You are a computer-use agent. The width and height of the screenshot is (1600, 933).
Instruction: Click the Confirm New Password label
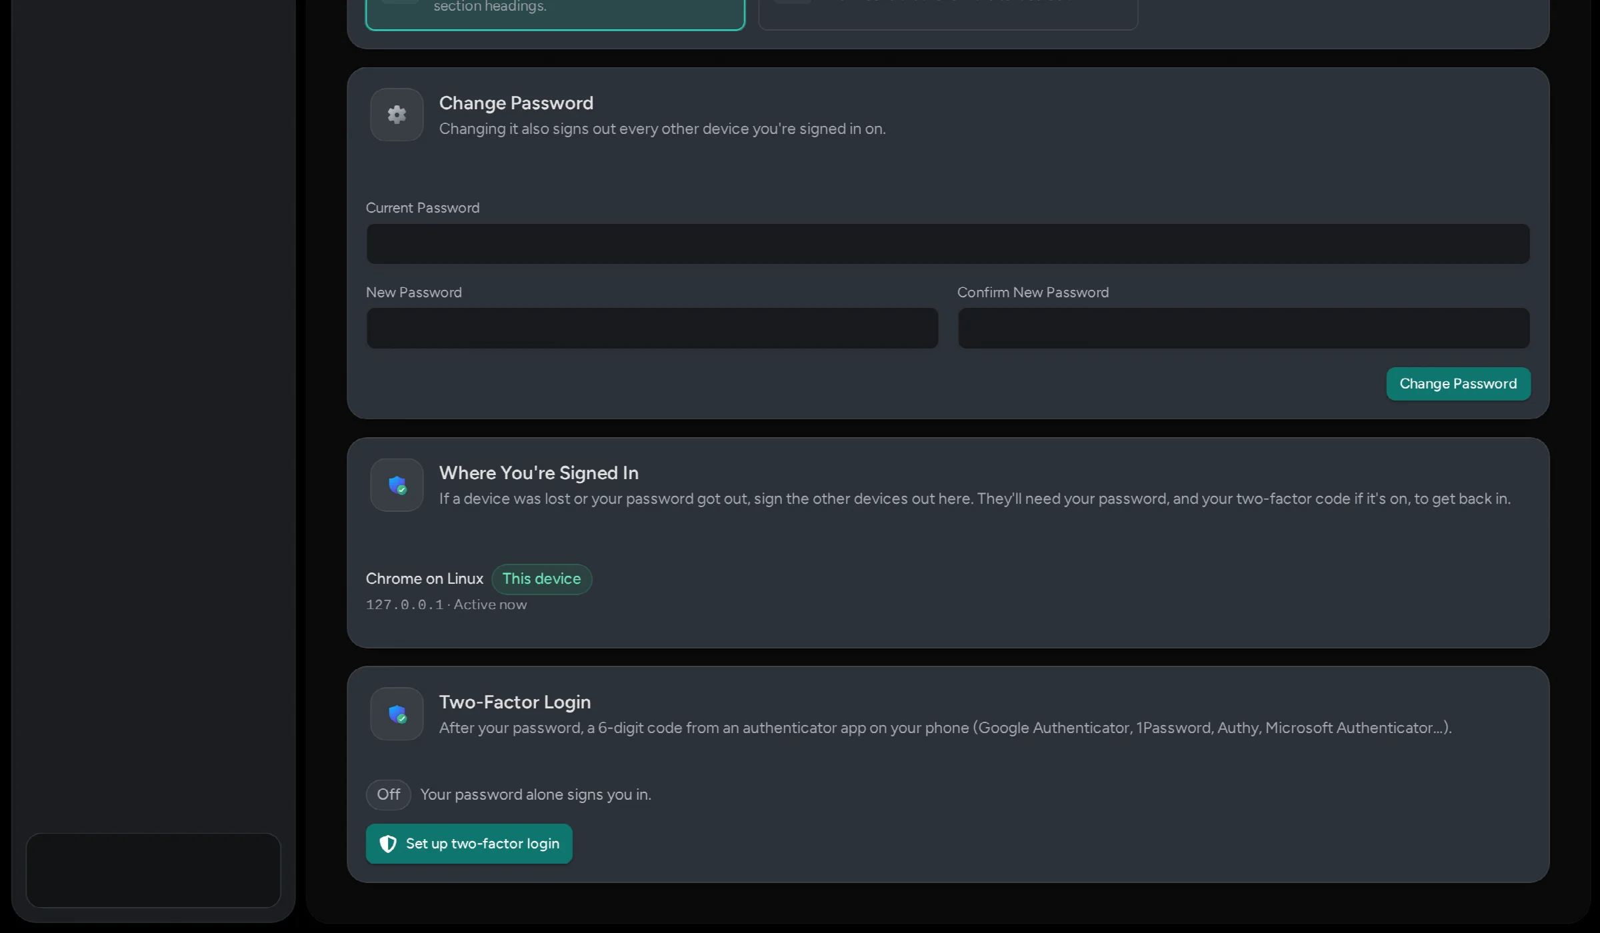pyautogui.click(x=1033, y=293)
